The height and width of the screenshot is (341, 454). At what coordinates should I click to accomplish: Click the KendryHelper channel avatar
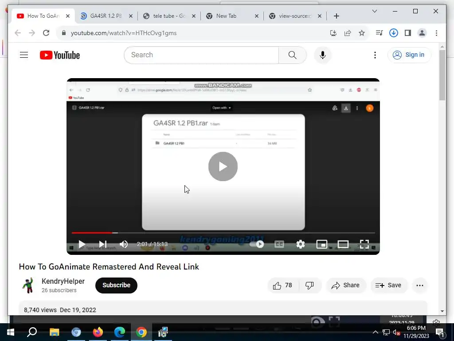[x=28, y=285]
